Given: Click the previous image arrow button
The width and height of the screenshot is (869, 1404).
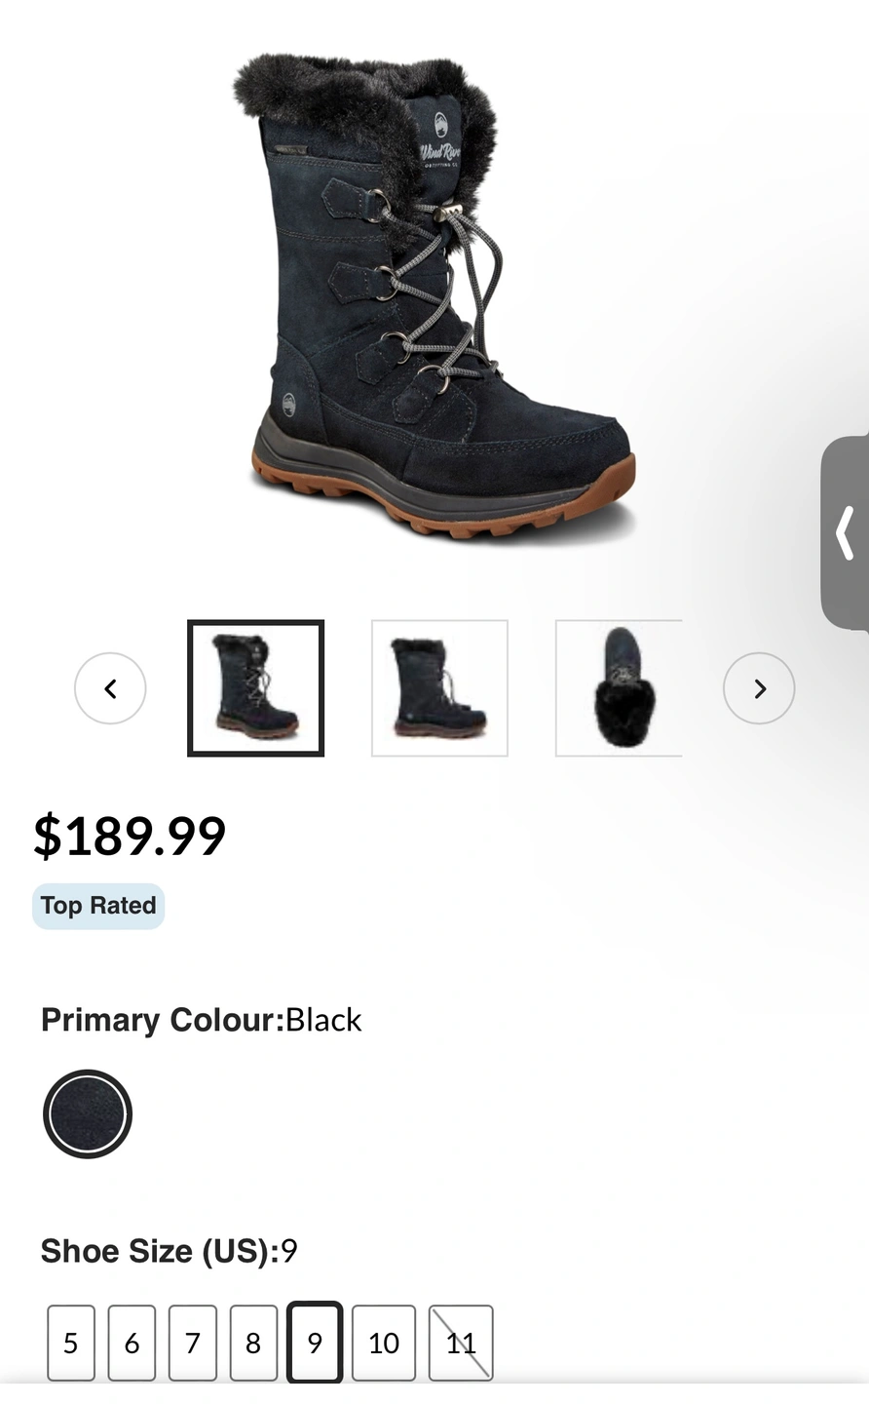Looking at the screenshot, I should point(110,688).
